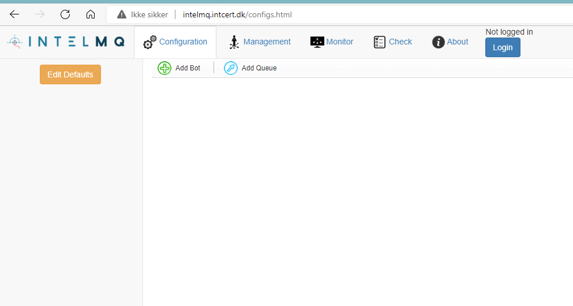This screenshot has height=306, width=573.
Task: Click the green plus Add Bot icon
Action: [164, 68]
